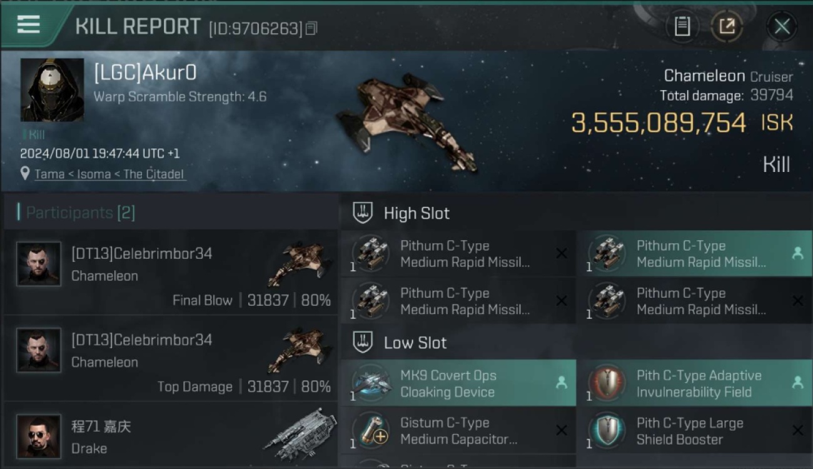View the [LGC]Akur0 pilot portrait

[x=52, y=89]
